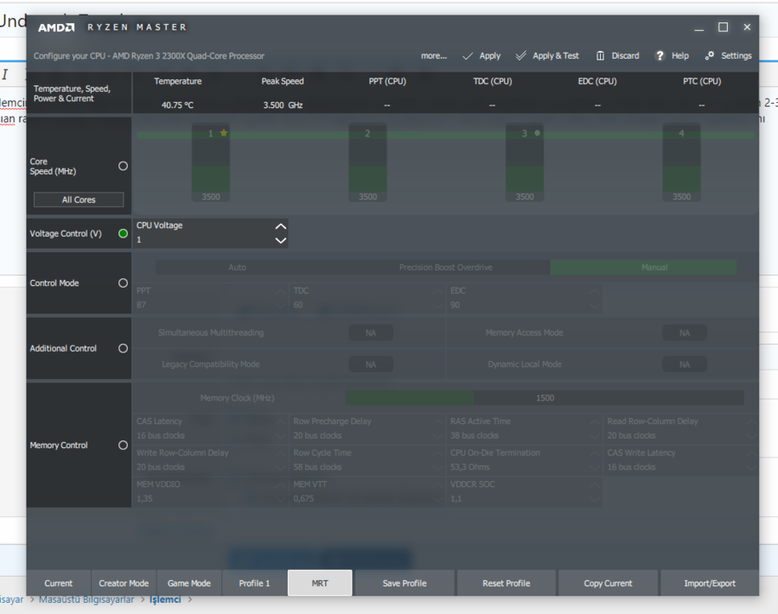Open Settings gear icon

710,55
